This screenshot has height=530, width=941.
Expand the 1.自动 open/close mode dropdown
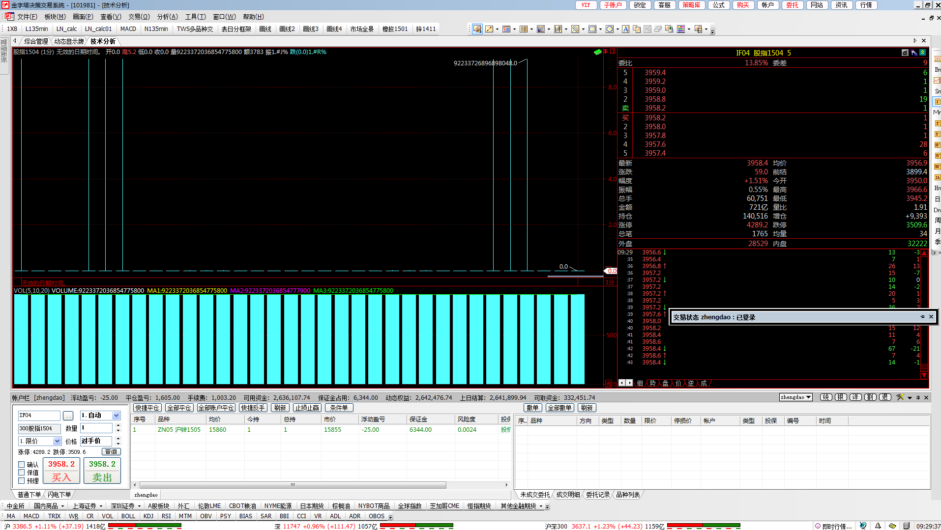click(116, 416)
